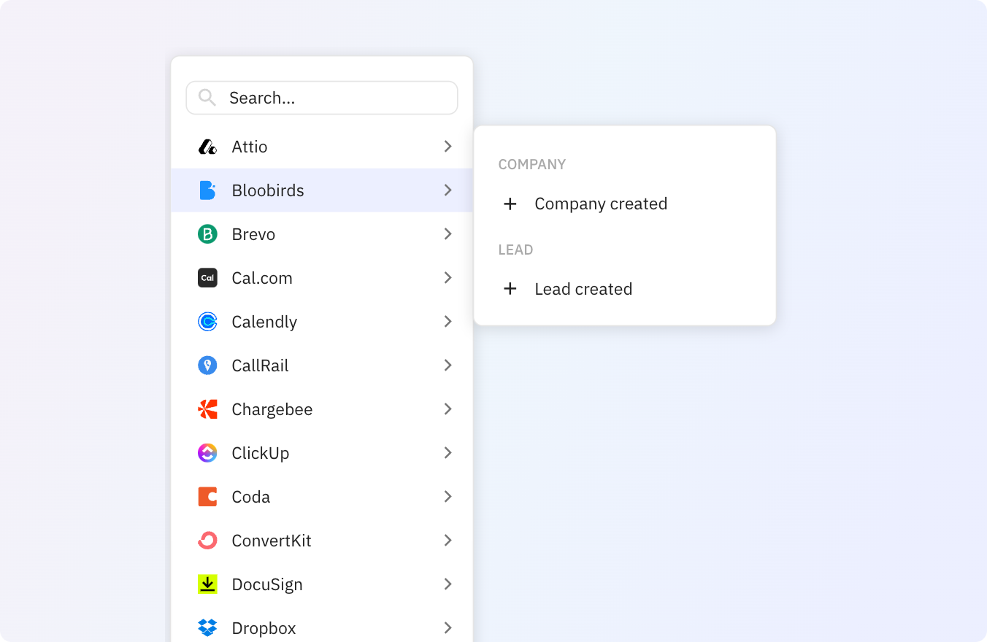Click the plus icon beside Company created

click(510, 204)
